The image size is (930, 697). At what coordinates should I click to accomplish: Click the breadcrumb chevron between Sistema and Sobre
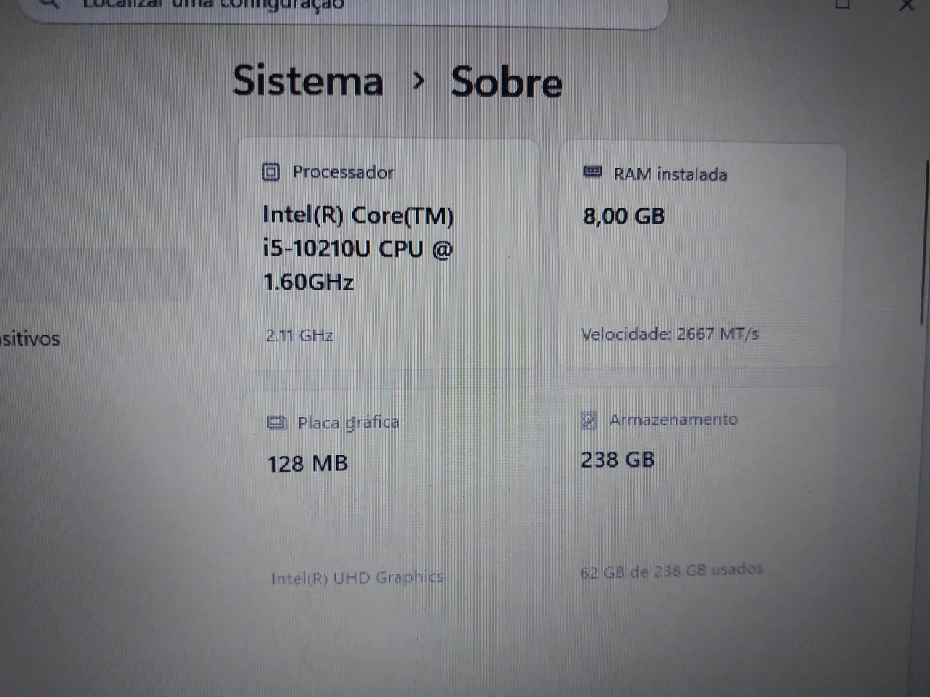tap(418, 81)
